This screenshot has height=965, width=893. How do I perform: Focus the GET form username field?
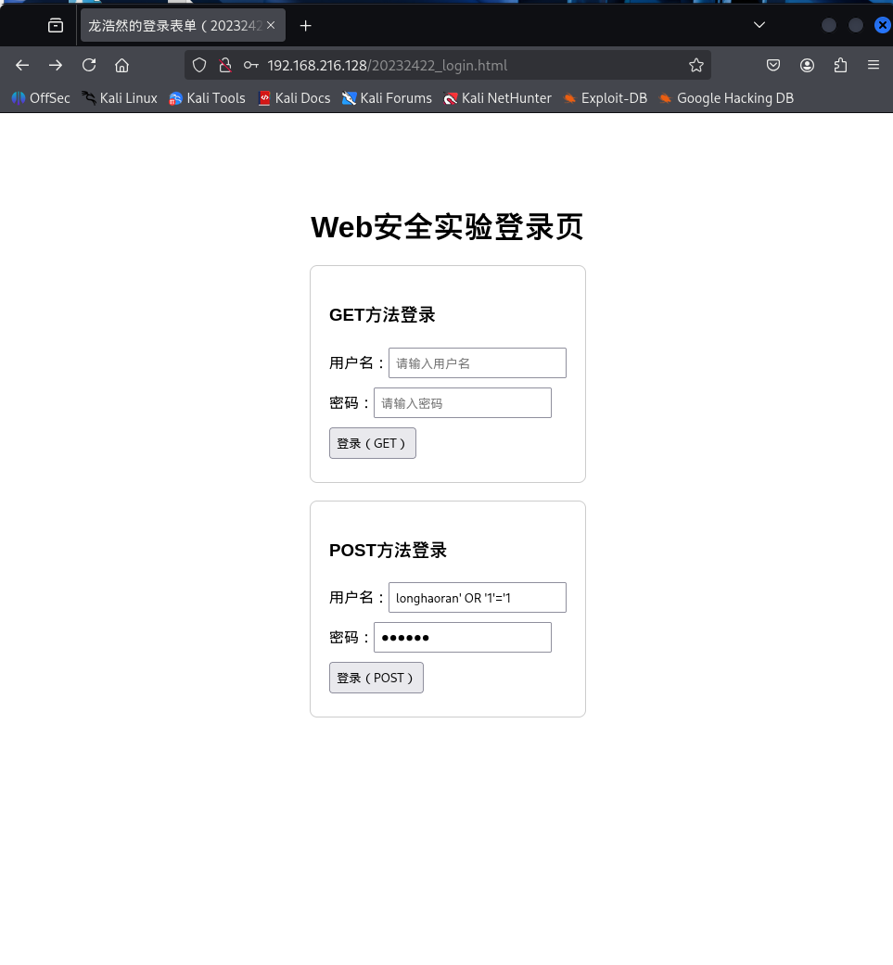477,363
